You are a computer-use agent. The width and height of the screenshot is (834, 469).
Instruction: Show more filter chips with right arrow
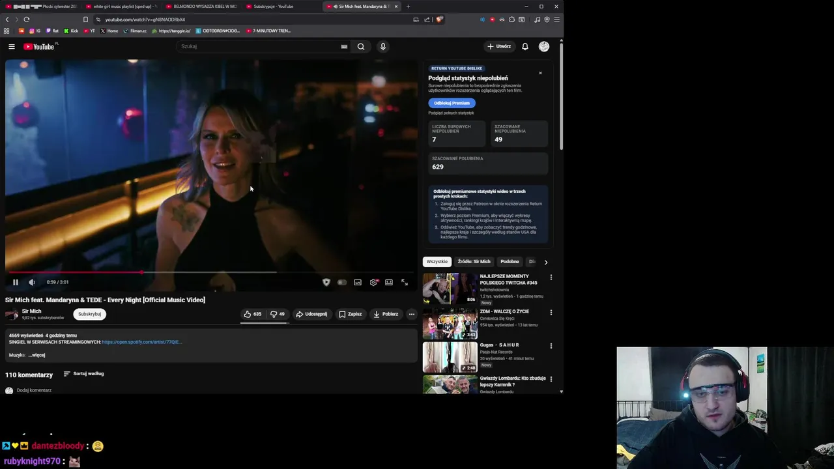546,262
